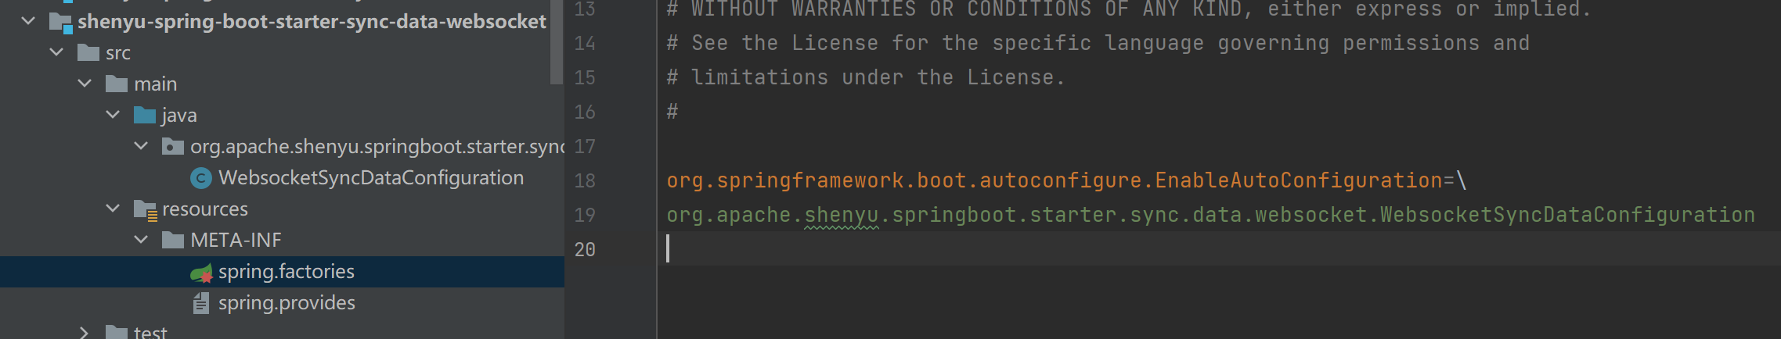This screenshot has width=1781, height=339.
Task: Click the shenyu-spring-boot-starter-sync-data-websocket module folder icon
Action: [x=60, y=22]
